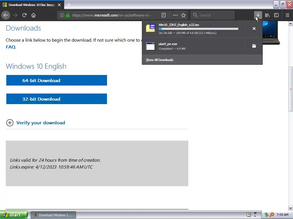293x219 pixels.
Task: Click the 2m 24s left download status
Action: 187,33
